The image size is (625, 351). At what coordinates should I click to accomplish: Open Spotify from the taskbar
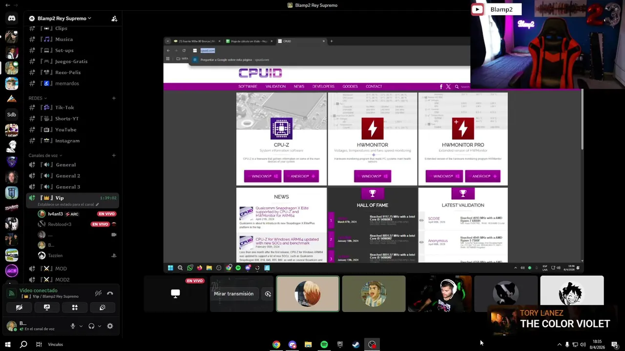pos(324,345)
